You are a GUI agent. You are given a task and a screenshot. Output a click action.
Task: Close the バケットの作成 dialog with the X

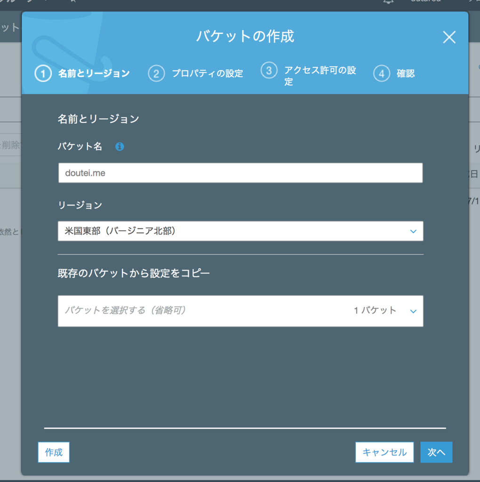pos(449,37)
